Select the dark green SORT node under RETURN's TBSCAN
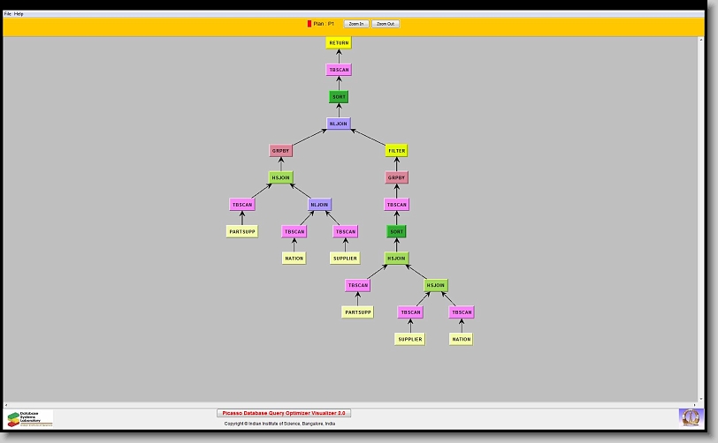Viewport: 718px width, 443px height. 339,97
